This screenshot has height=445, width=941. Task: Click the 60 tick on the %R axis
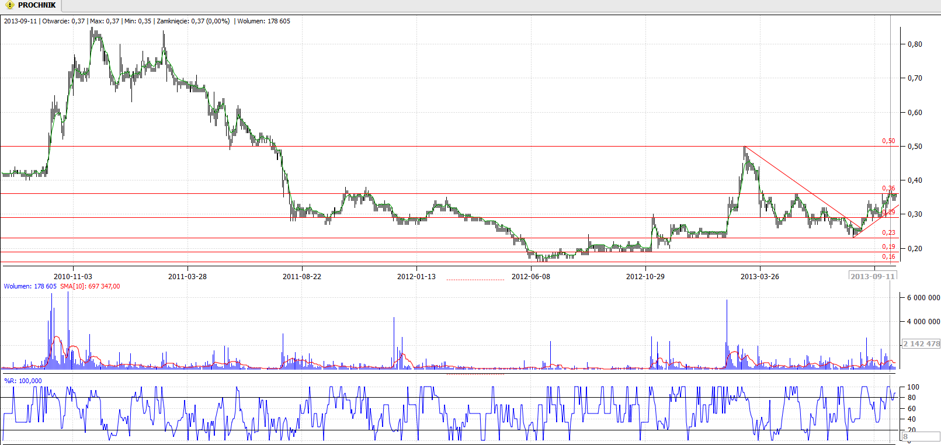pos(911,408)
